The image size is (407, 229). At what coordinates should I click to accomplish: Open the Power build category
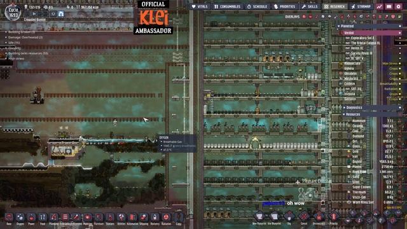point(31,218)
